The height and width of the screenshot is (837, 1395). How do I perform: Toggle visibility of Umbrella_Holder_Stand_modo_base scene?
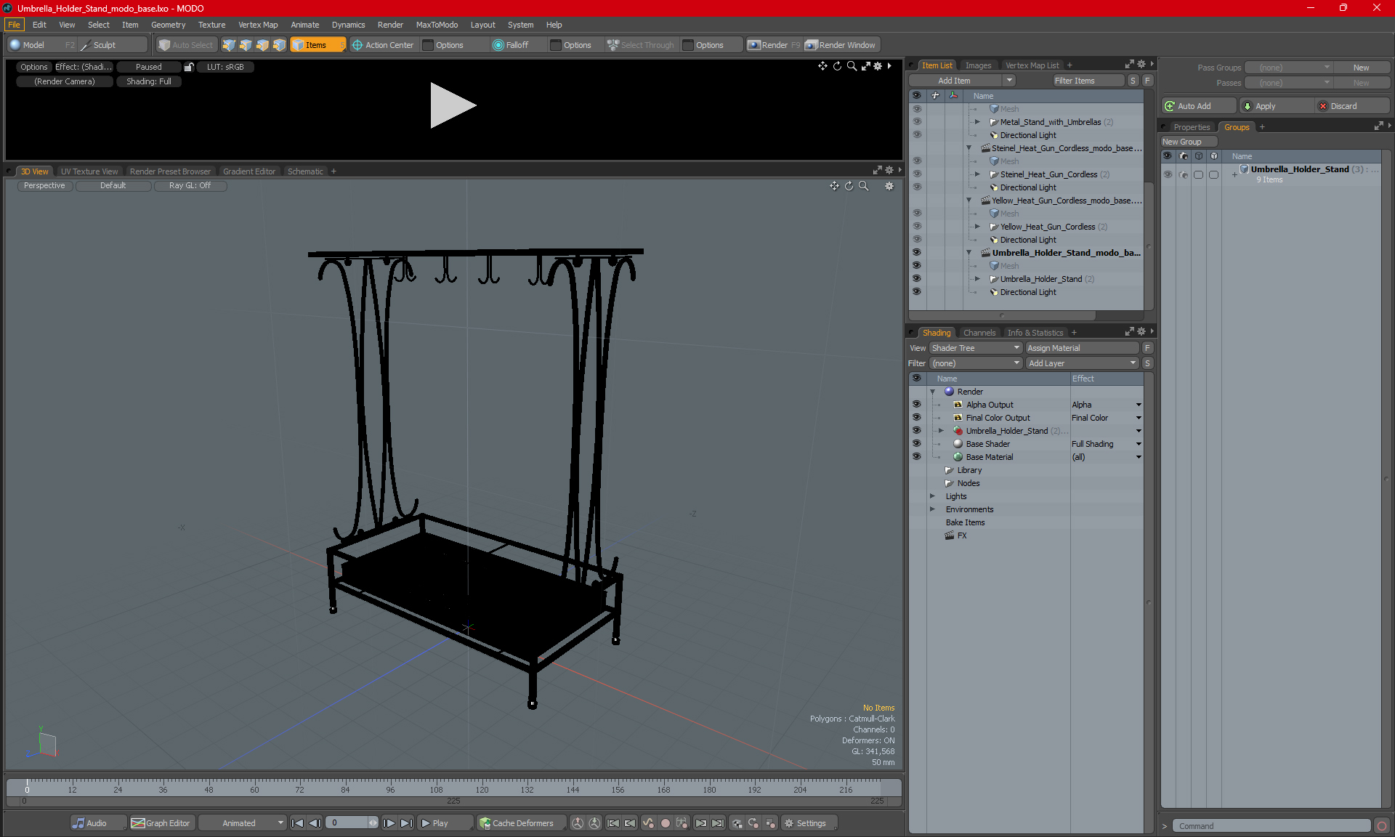pos(916,253)
